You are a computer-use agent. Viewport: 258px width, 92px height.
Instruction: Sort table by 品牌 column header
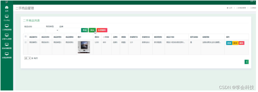tap(115, 37)
